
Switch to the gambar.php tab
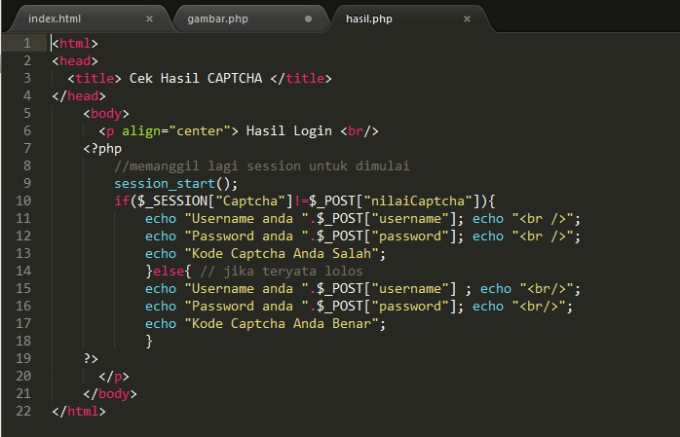coord(217,19)
